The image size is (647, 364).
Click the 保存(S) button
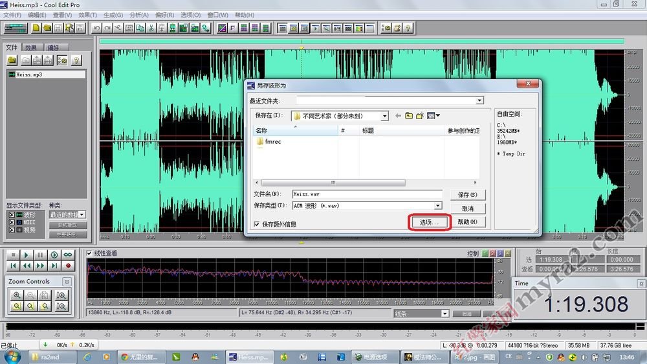[468, 194]
